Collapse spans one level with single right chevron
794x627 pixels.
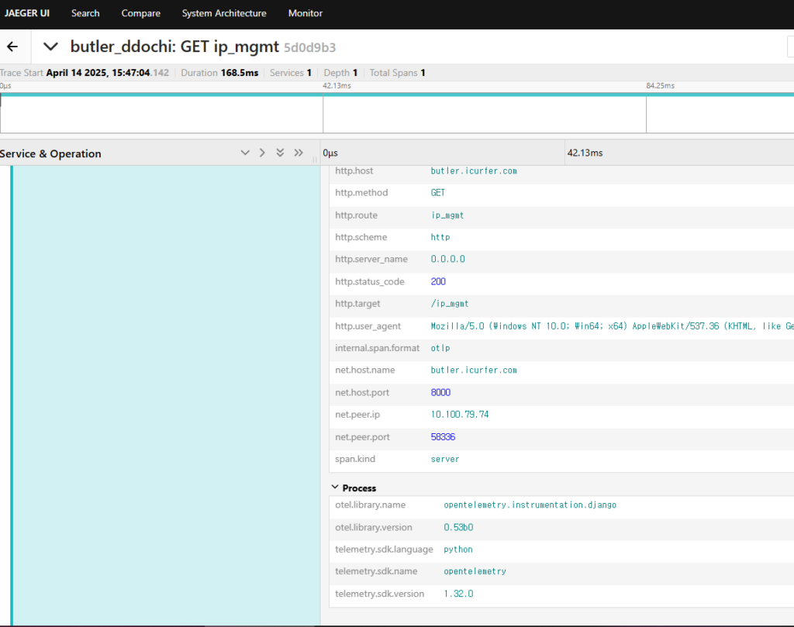[x=262, y=153]
